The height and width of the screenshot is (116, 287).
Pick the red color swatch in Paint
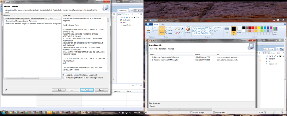(x=253, y=28)
